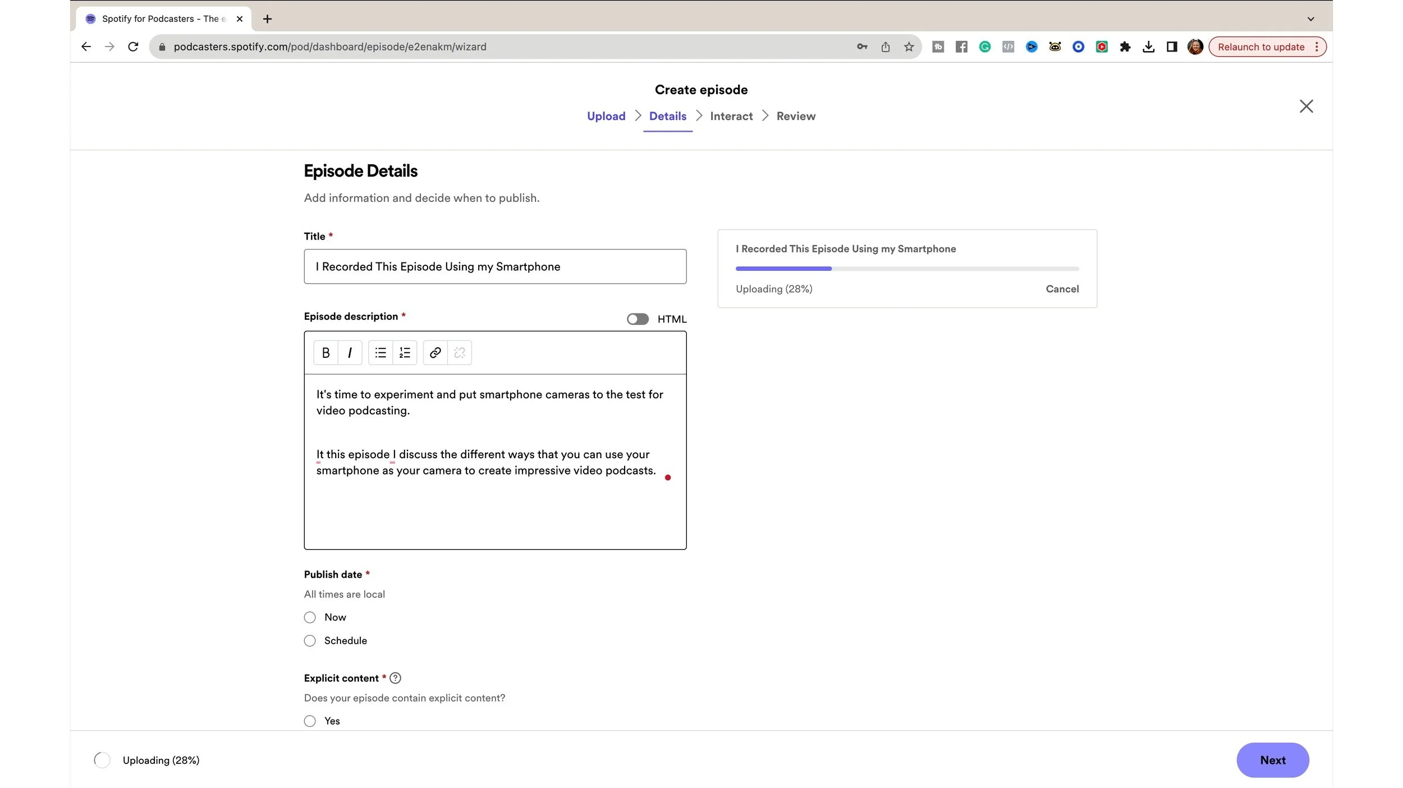Viewport: 1403px width, 788px height.
Task: Click the Next button
Action: point(1272,760)
